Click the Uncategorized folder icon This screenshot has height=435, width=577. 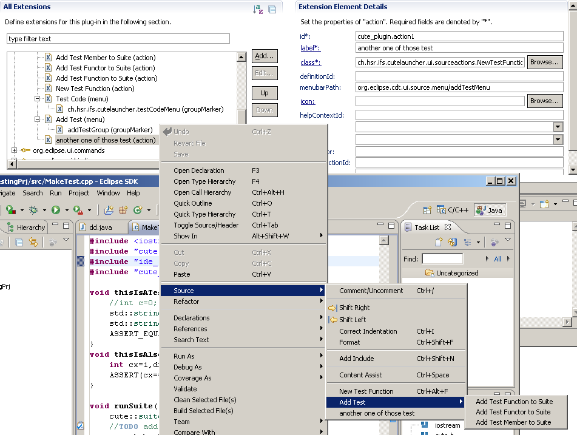tap(429, 272)
